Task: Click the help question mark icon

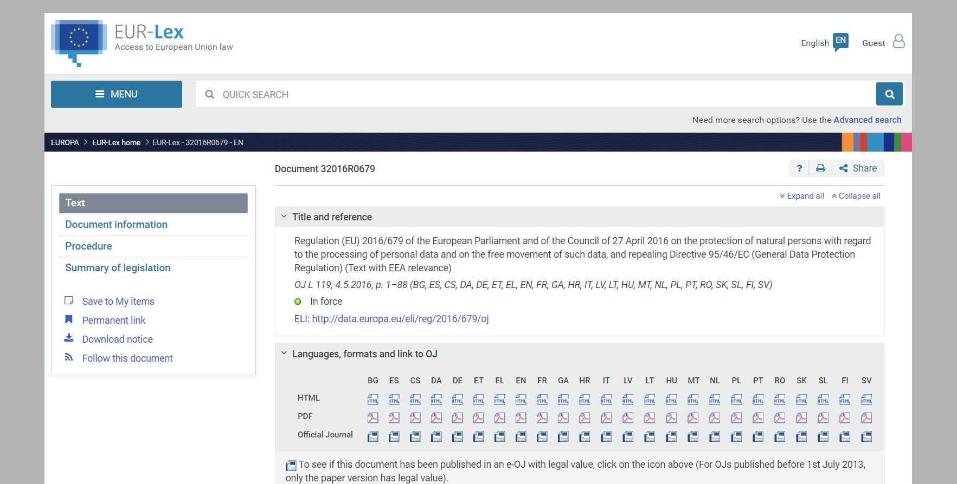Action: point(799,168)
